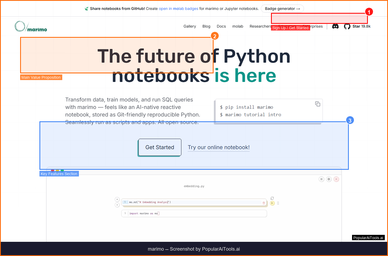Screen dimensions: 388x256
Task: Go to the Docs menu item
Action: (221, 26)
